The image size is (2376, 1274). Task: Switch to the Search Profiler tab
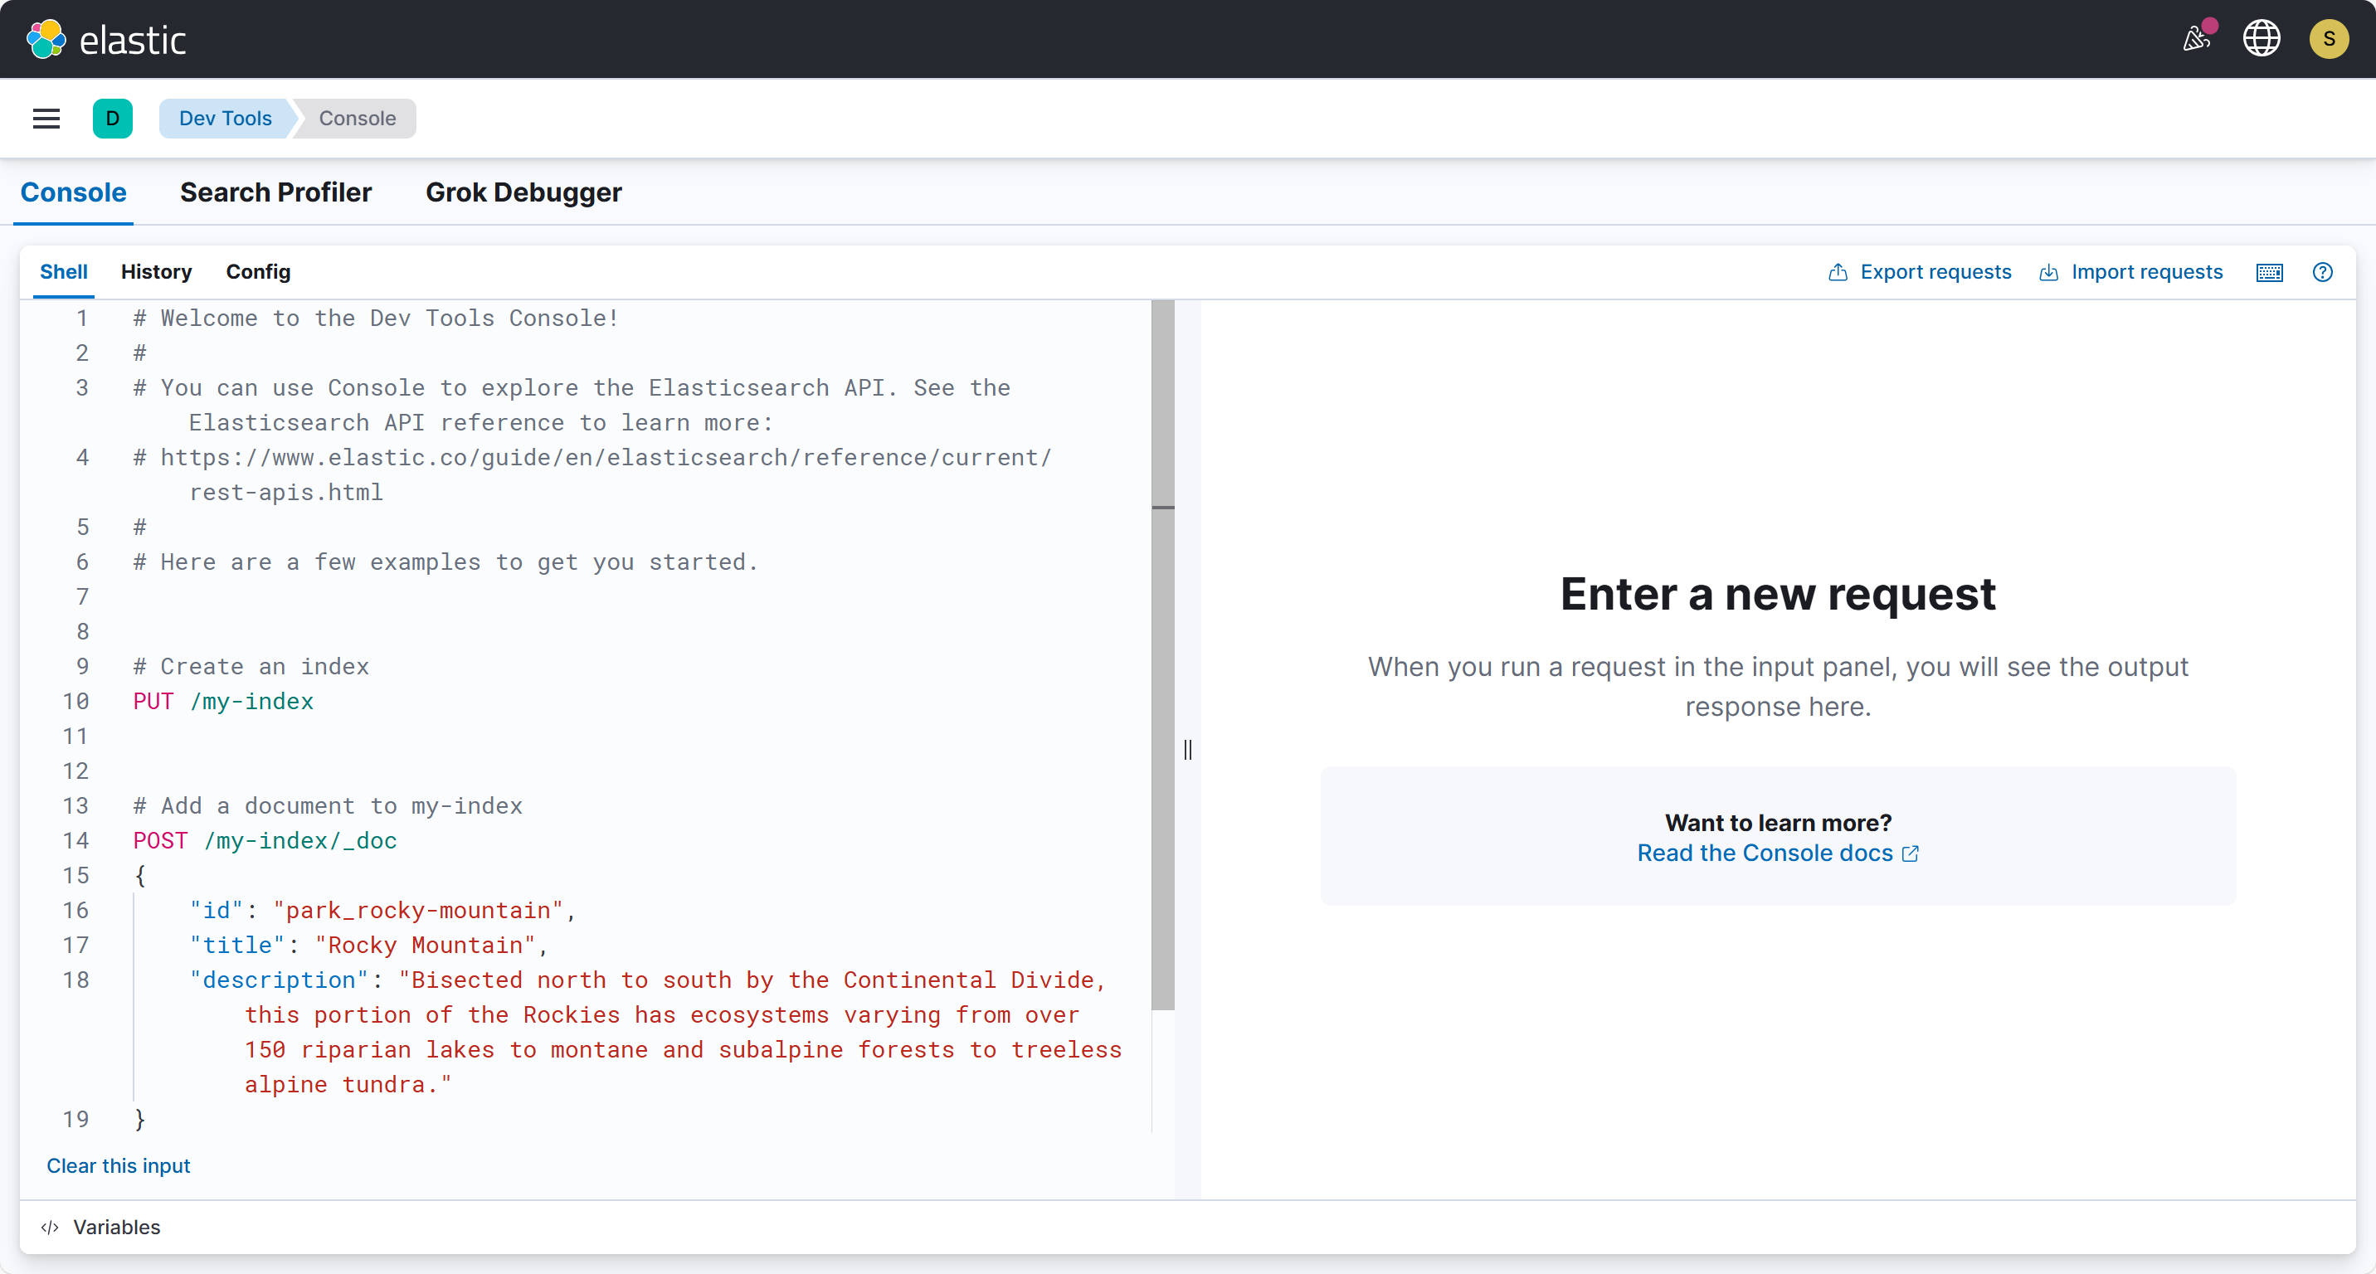[x=275, y=192]
